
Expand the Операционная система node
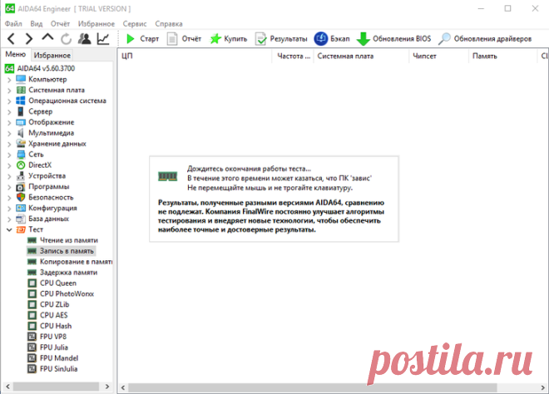coord(9,101)
